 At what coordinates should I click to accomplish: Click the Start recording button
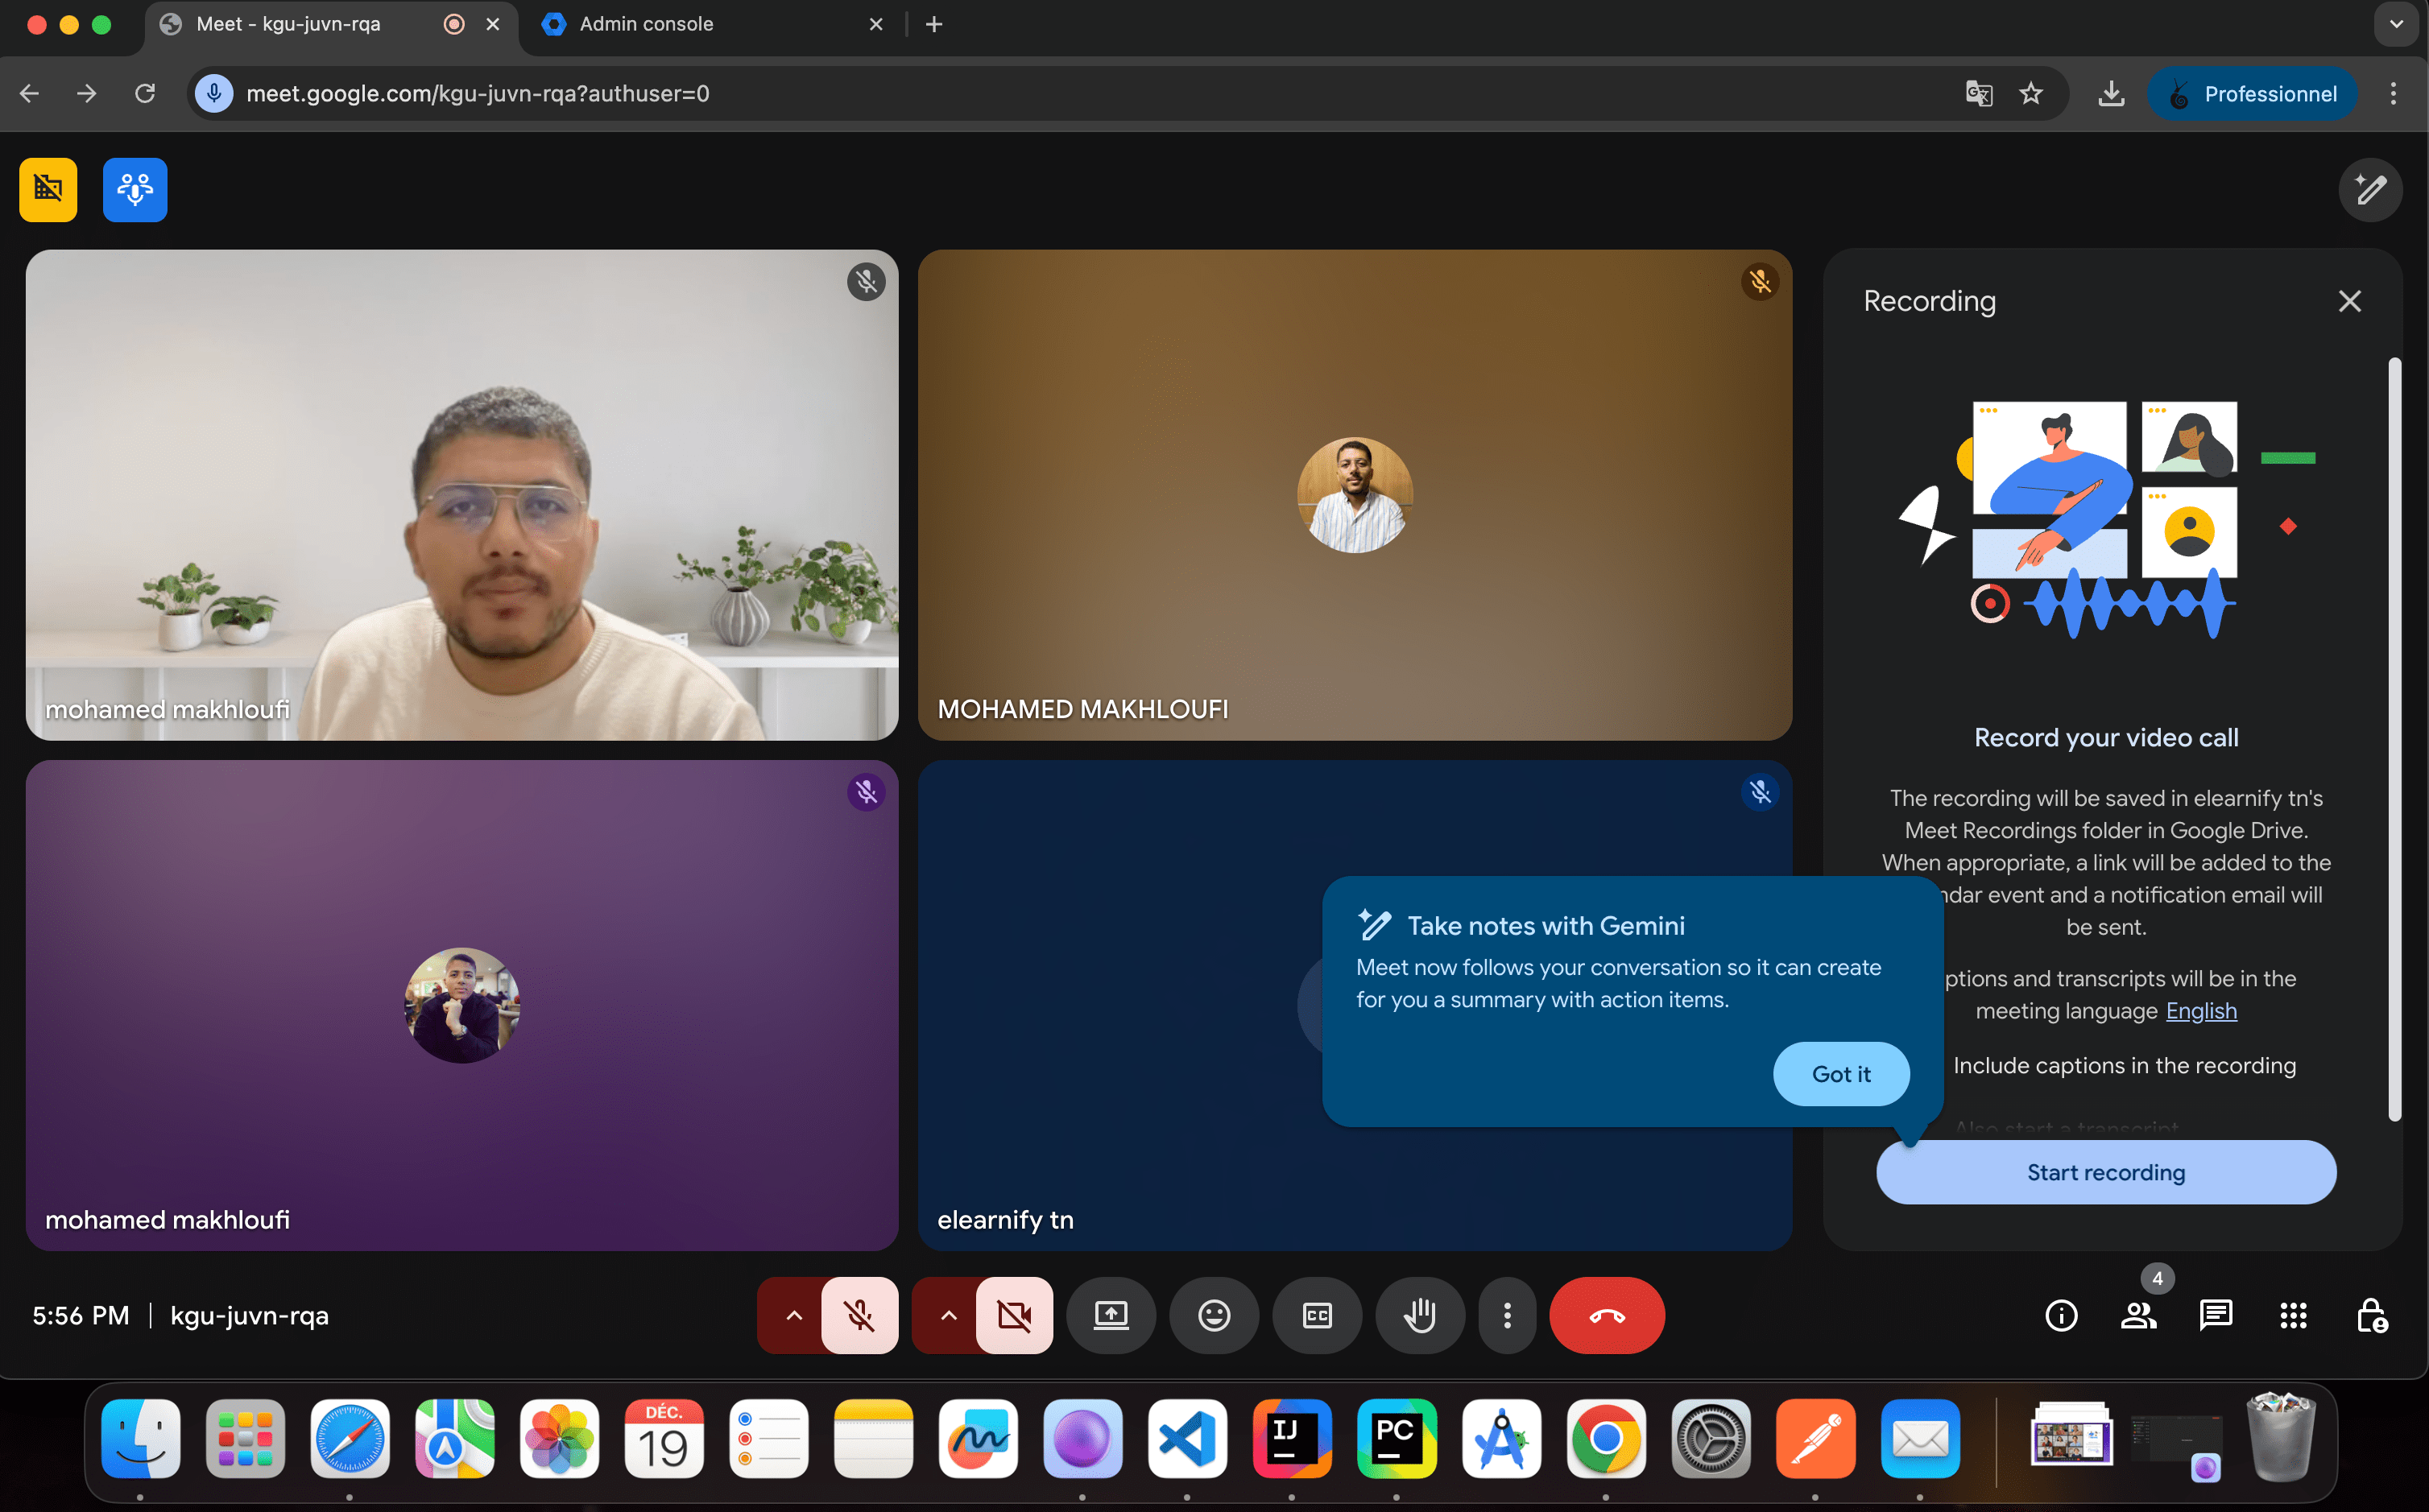coord(2106,1172)
